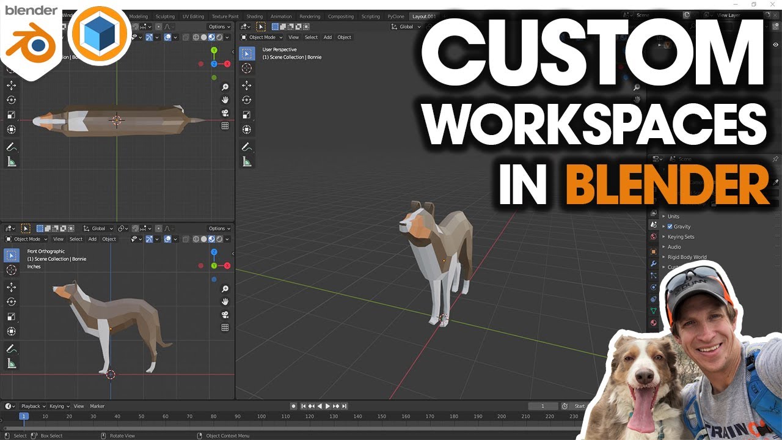Click the timeline Play button
This screenshot has width=782, height=440.
coord(328,406)
